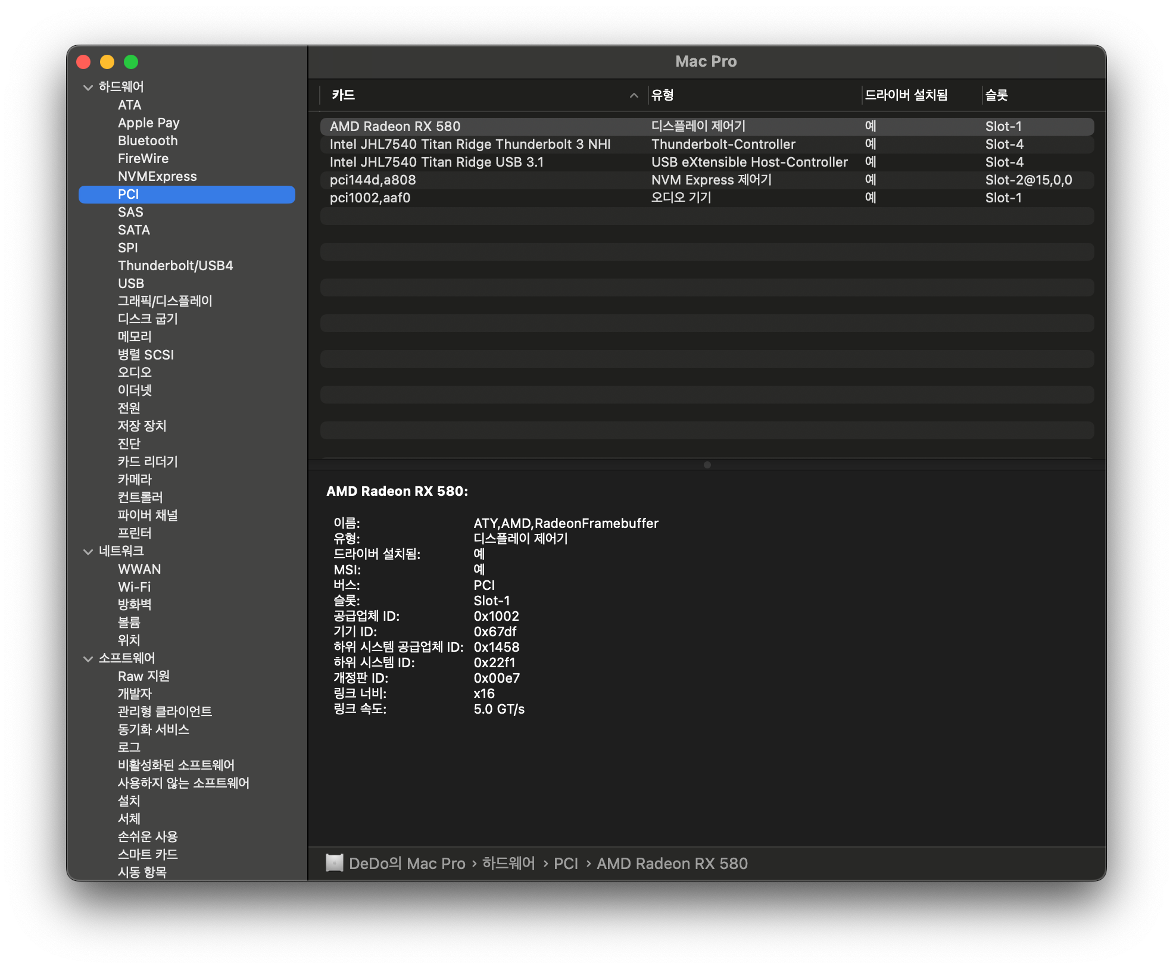This screenshot has width=1173, height=969.
Task: Collapse the 네트워크 section chevron
Action: click(x=88, y=552)
